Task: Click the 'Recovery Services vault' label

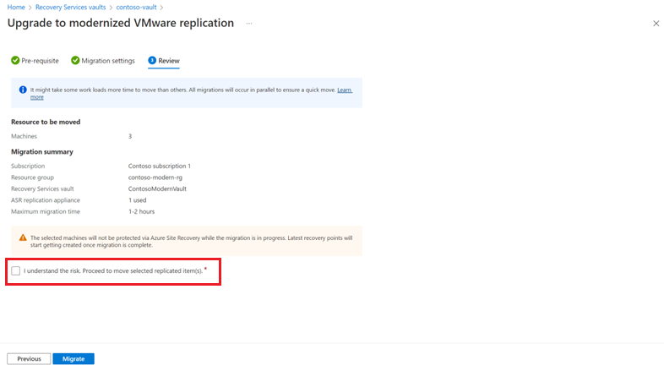Action: [42, 189]
